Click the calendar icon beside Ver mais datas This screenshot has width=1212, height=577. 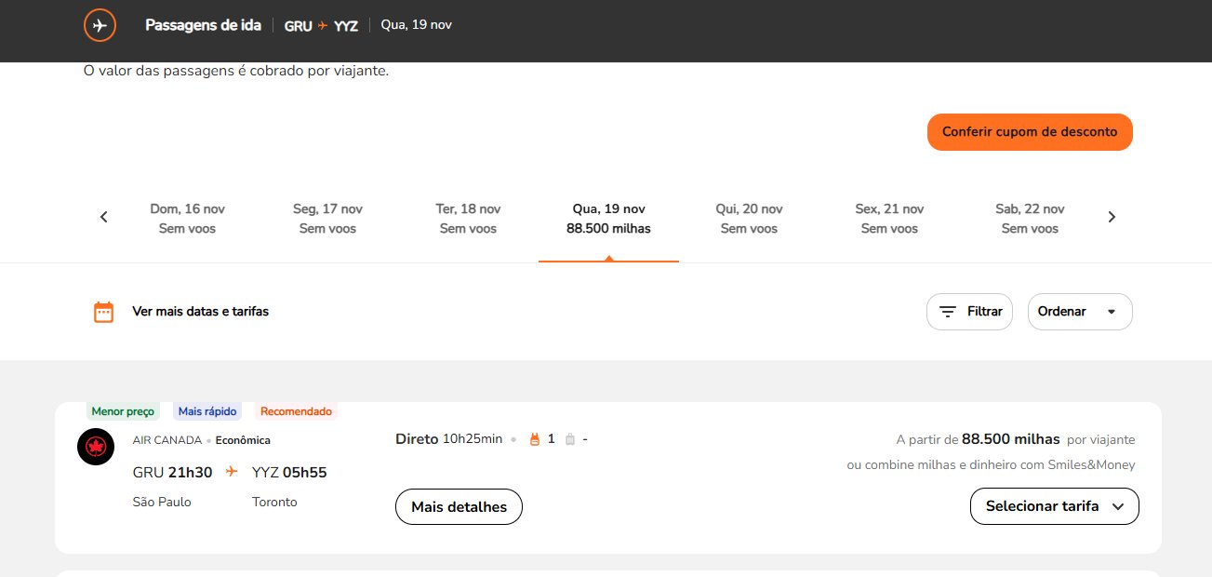[103, 312]
